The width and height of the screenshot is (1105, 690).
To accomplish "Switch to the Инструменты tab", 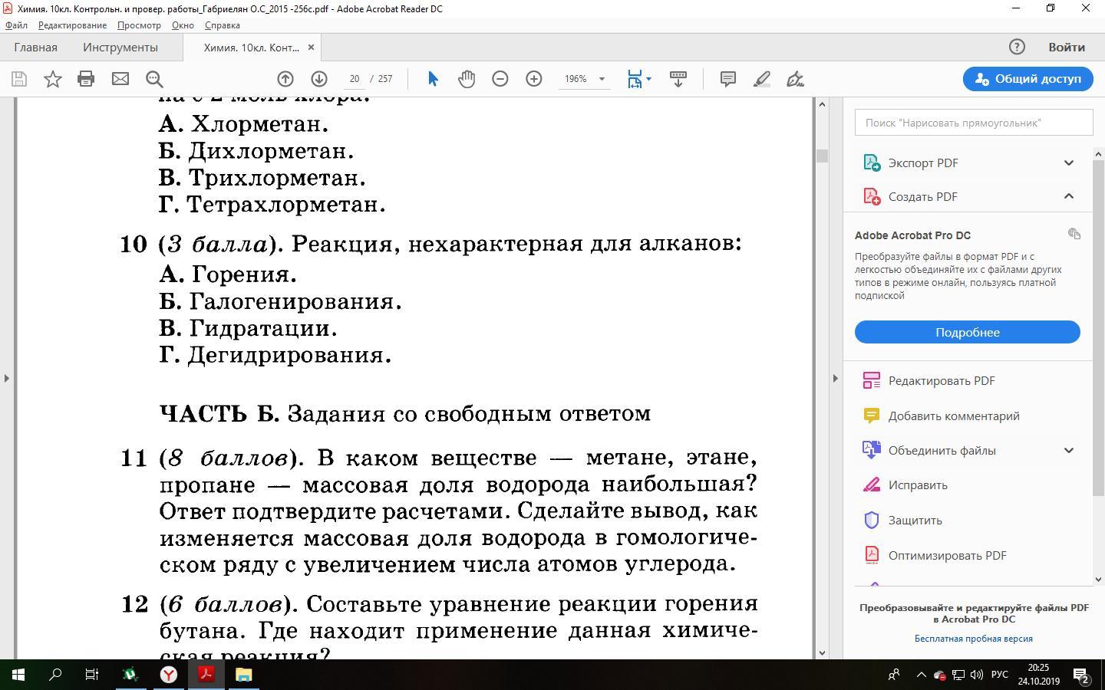I will click(120, 48).
